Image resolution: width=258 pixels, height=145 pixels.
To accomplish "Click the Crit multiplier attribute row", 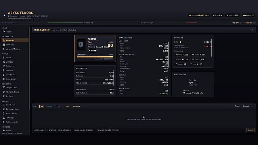I will pyautogui.click(x=95, y=93).
